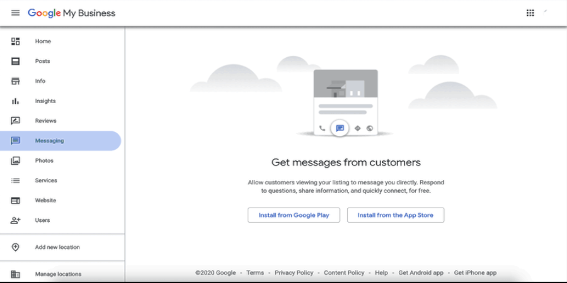Click the Manage locations building icon
567x283 pixels.
click(x=15, y=274)
